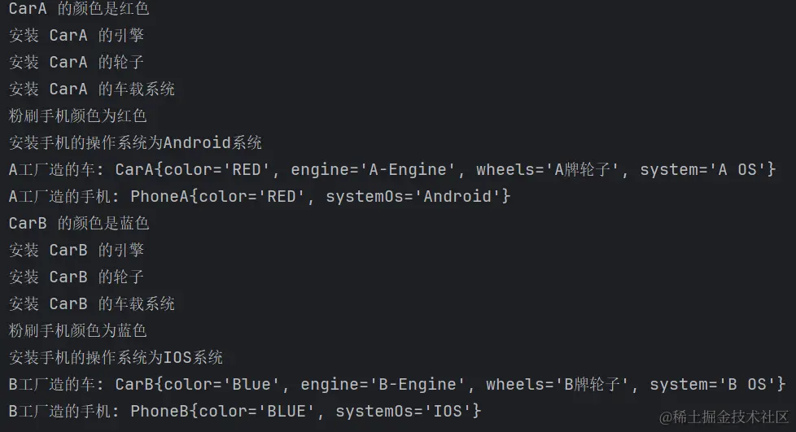Click the line 'CarA 的颜色是红色'
796x432 pixels.
pyautogui.click(x=79, y=8)
